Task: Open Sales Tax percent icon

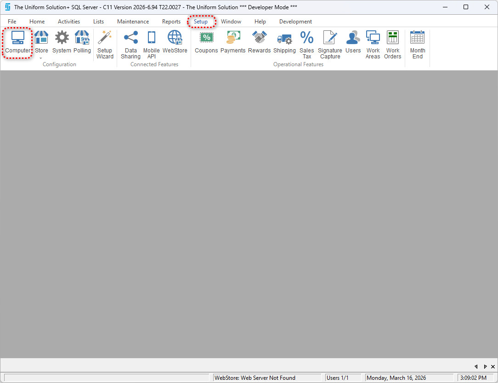Action: (306, 45)
